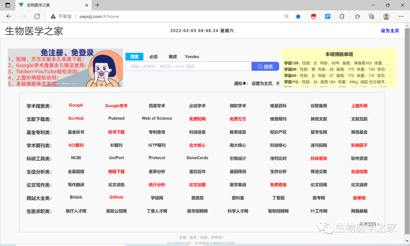Open the 统计分析 link
The image size is (410, 246).
157,185
